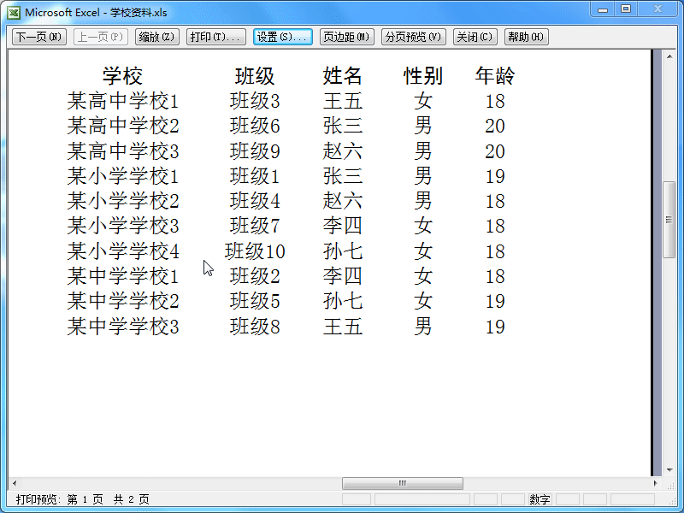684x513 pixels.
Task: Click the cell 班级6
Action: click(255, 126)
